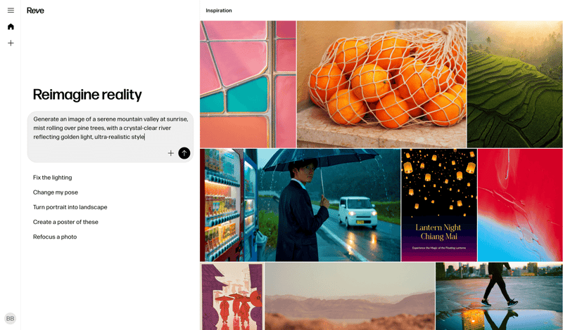Click the 'Reimagine reality' headline
This screenshot has height=330, width=563.
click(x=87, y=95)
